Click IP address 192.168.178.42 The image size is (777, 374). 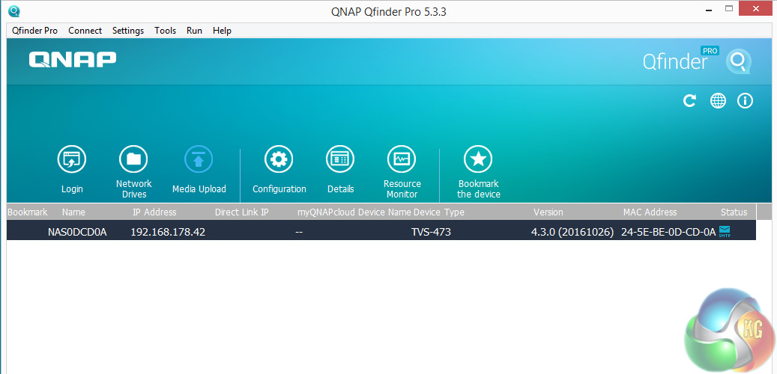pos(168,232)
